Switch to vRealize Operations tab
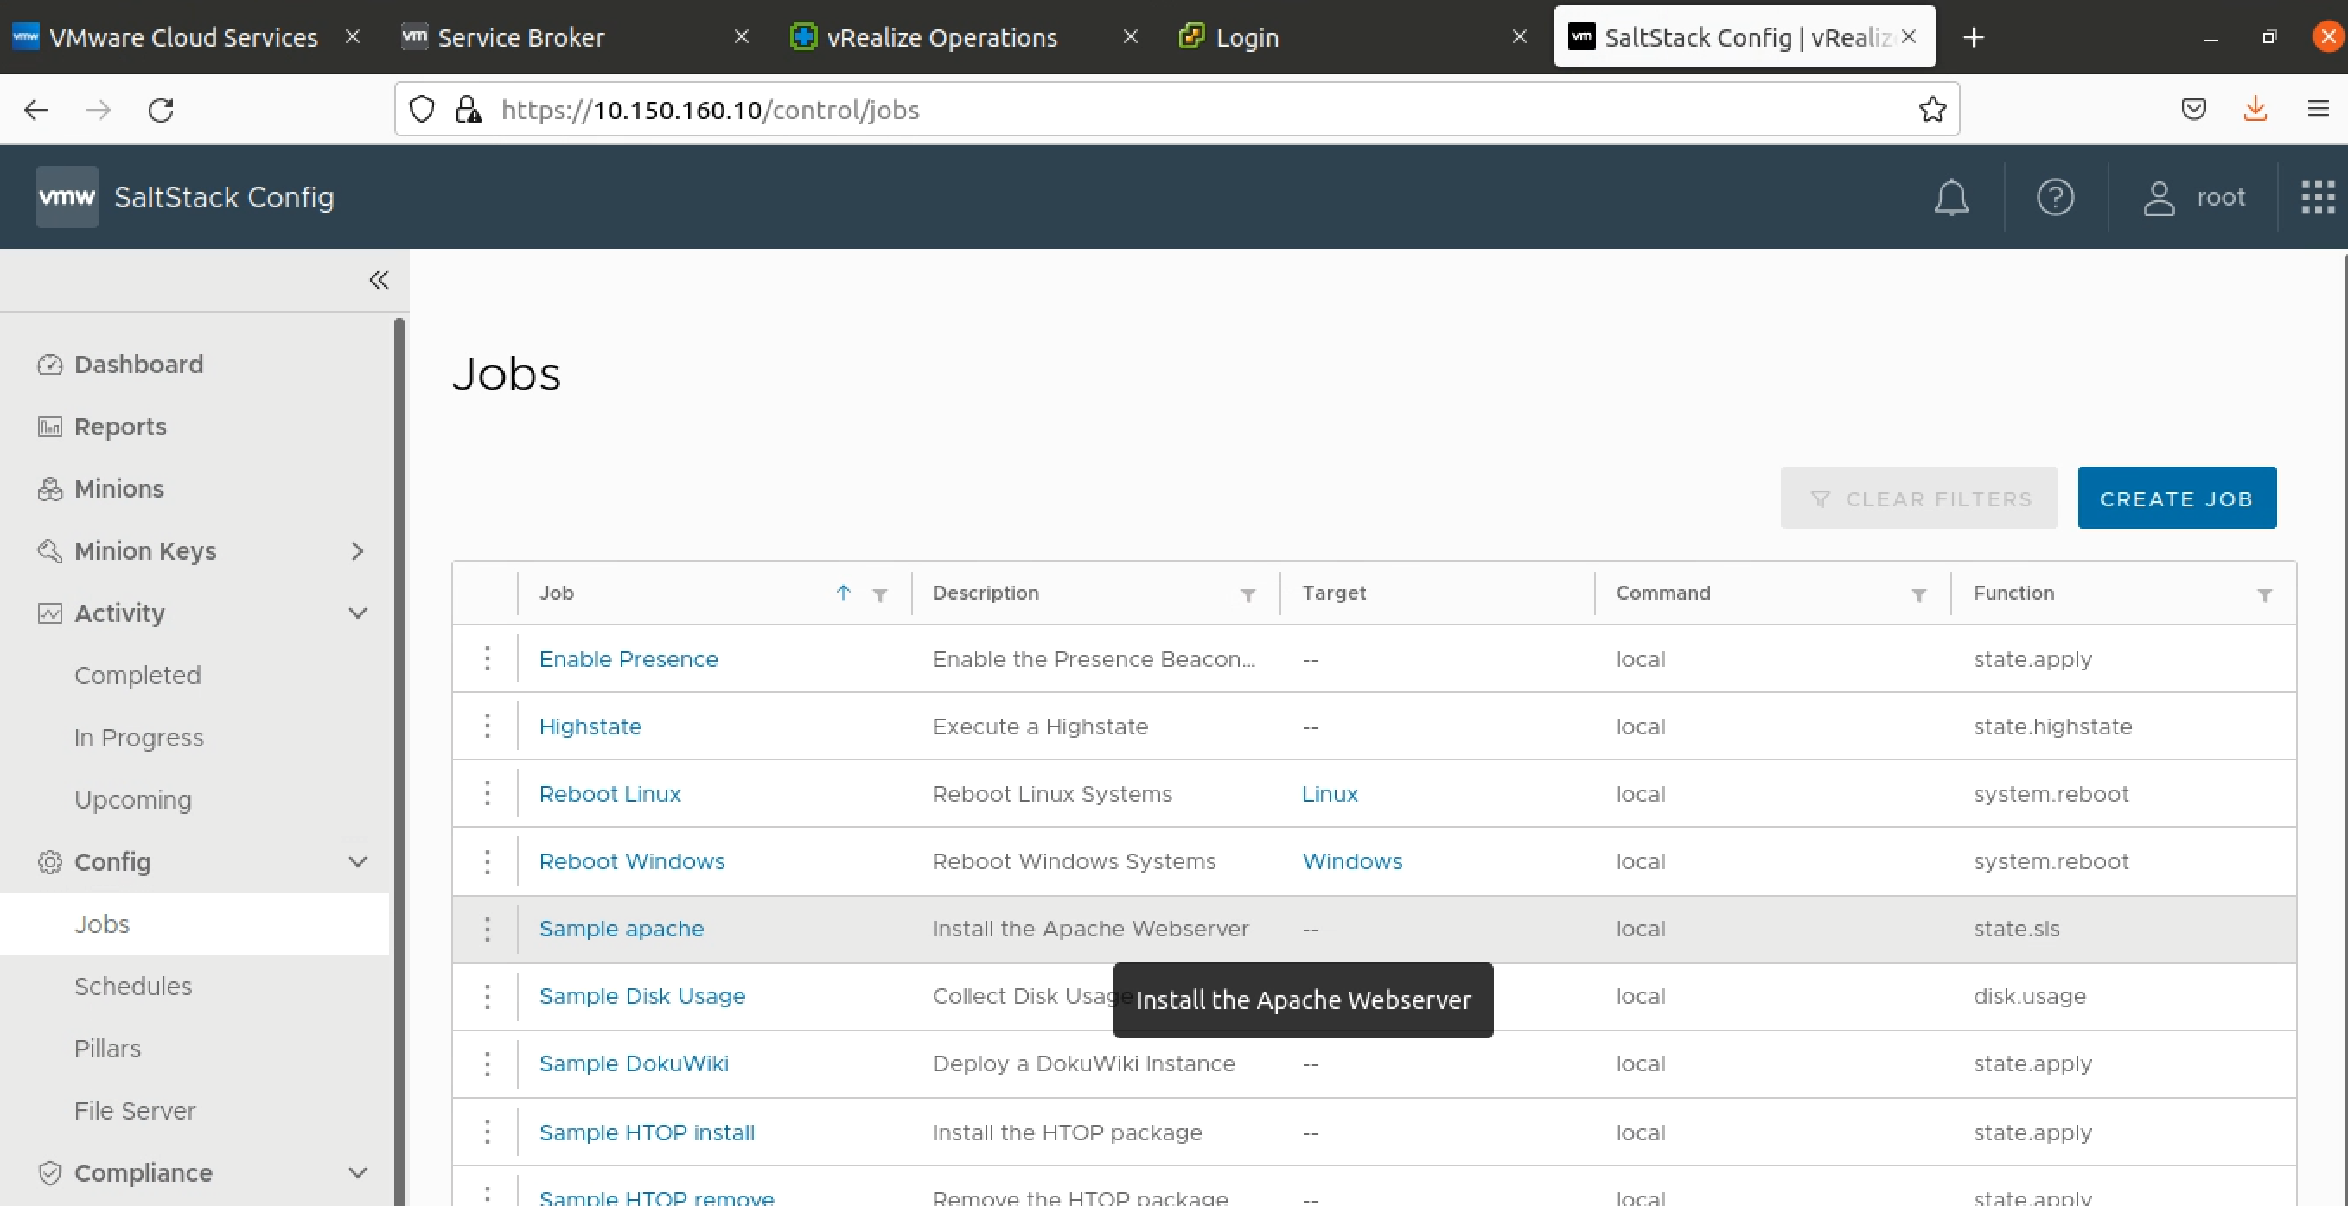The image size is (2348, 1206). [941, 37]
